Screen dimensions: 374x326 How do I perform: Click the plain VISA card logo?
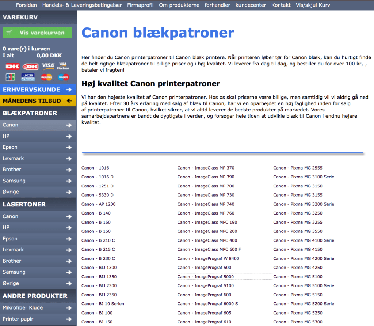[48, 66]
